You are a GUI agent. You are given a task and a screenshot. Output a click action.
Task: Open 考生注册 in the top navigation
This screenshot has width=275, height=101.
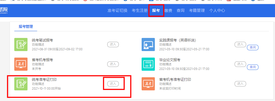(x=140, y=10)
